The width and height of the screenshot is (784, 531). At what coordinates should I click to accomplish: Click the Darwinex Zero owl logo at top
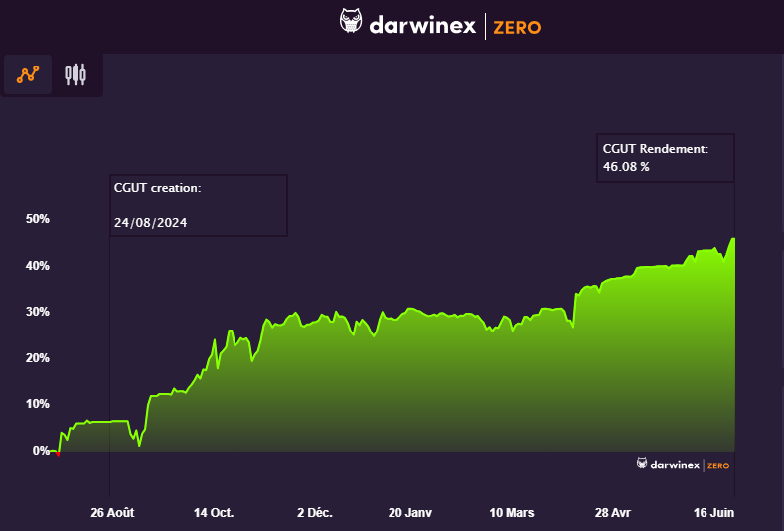click(351, 21)
